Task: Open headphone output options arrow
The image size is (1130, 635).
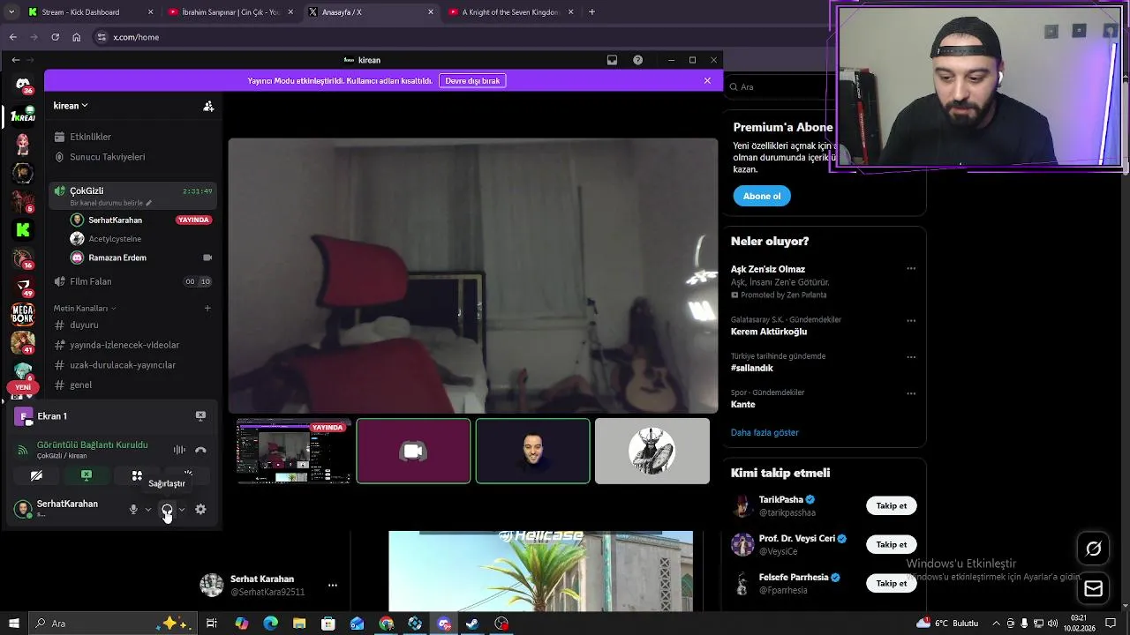Action: click(x=182, y=510)
